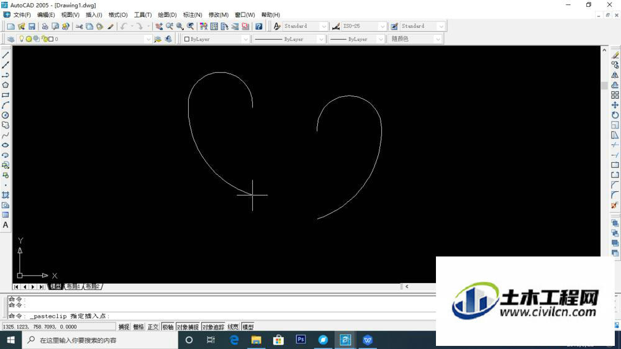Switch to the 布局1 layout tab
The image size is (621, 349).
click(x=73, y=286)
